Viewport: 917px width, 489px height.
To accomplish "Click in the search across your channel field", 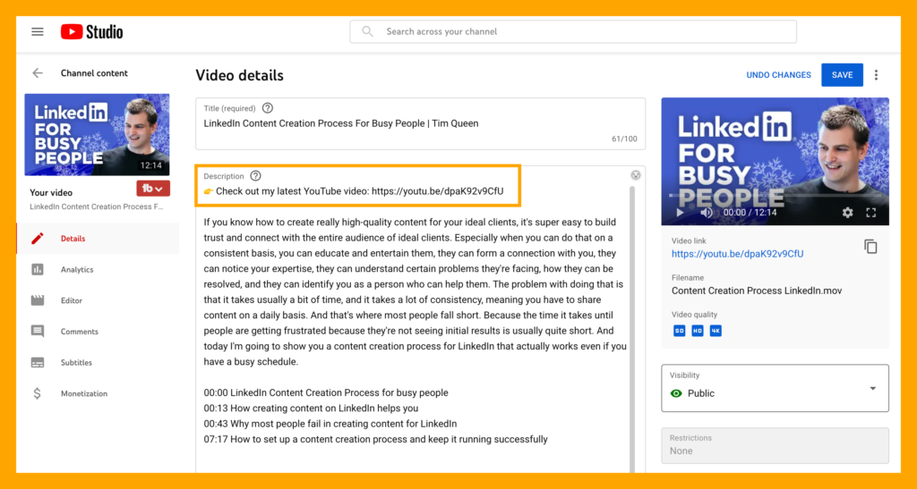I will 573,31.
